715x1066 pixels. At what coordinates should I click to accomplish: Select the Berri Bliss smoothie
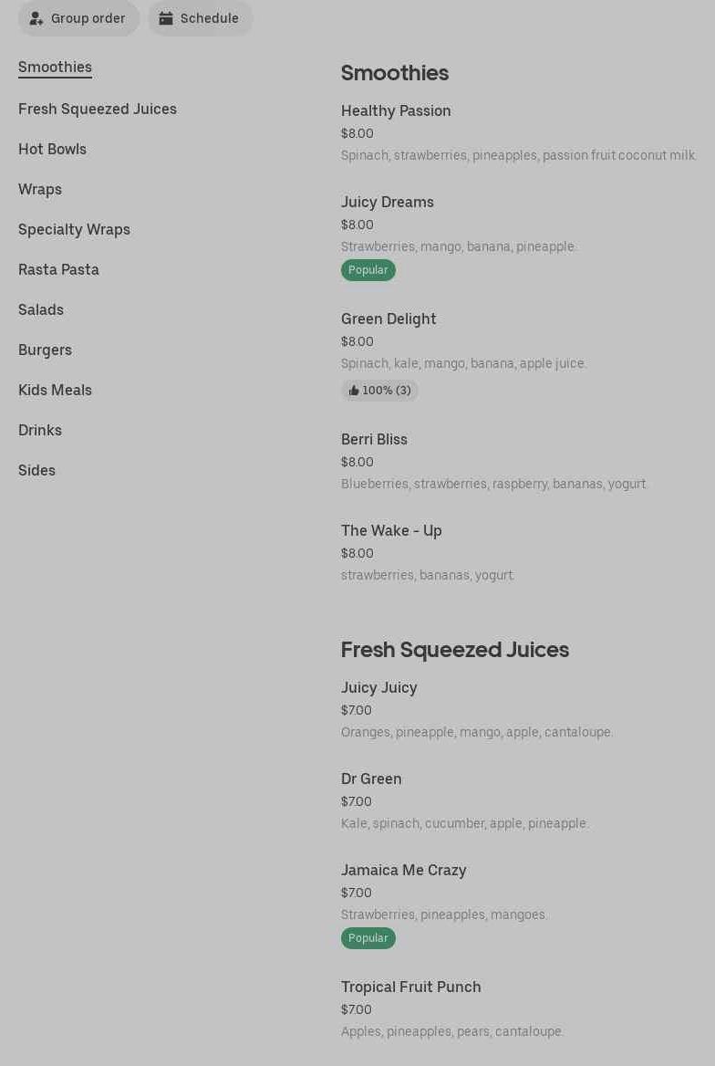point(374,440)
